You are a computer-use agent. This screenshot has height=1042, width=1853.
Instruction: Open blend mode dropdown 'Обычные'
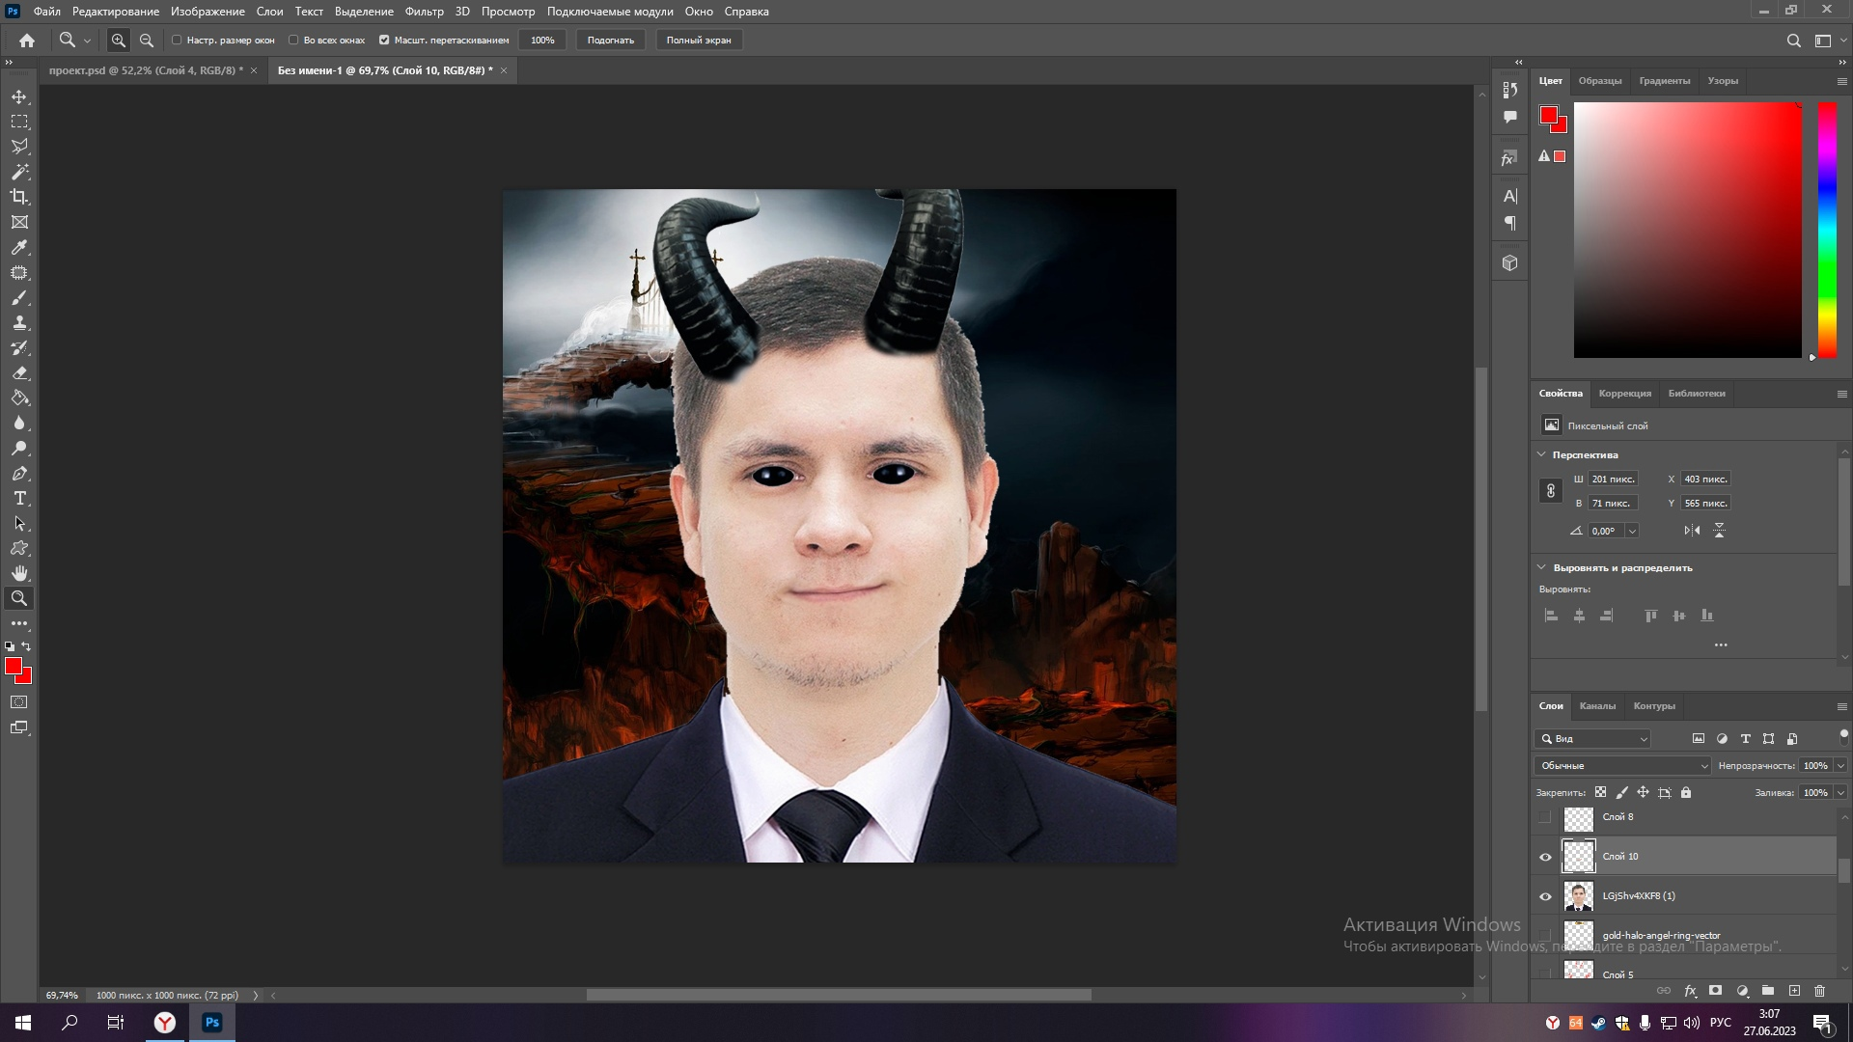(x=1622, y=766)
